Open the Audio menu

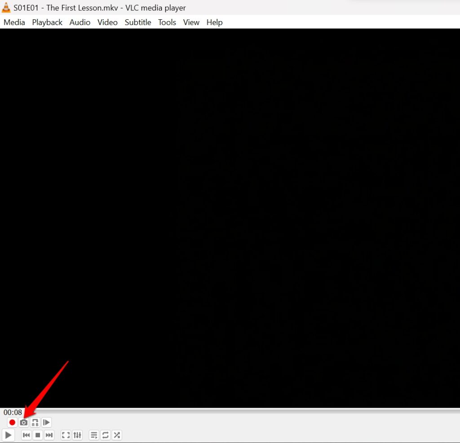(x=80, y=22)
